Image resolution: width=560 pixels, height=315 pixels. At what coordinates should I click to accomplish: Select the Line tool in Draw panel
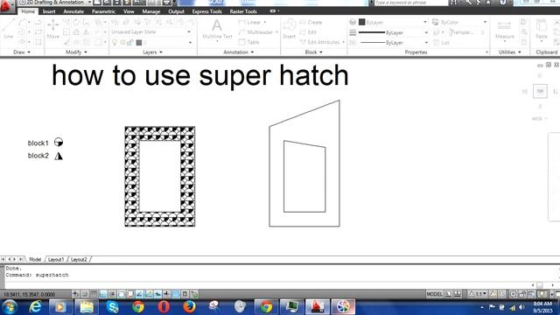8,29
